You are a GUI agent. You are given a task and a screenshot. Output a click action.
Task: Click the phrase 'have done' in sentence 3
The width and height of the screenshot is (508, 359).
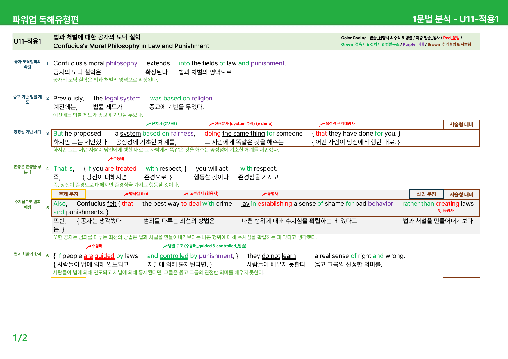coord(358,134)
